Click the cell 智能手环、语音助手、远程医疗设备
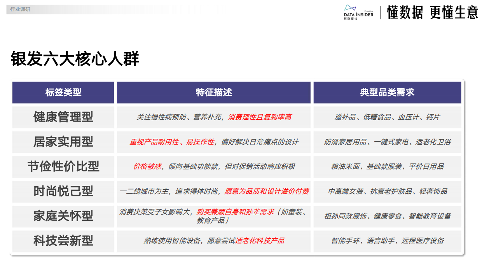The height and width of the screenshot is (271, 482). pyautogui.click(x=387, y=241)
